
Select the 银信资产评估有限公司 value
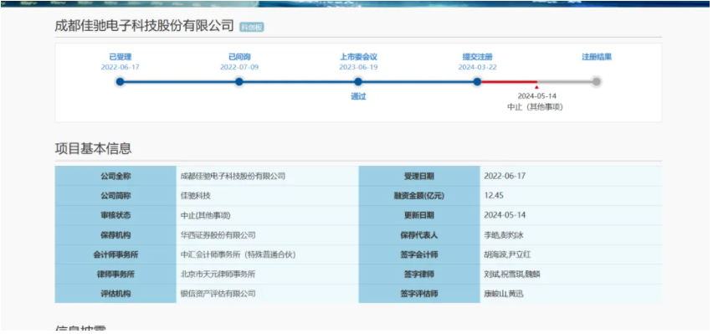[x=218, y=294]
